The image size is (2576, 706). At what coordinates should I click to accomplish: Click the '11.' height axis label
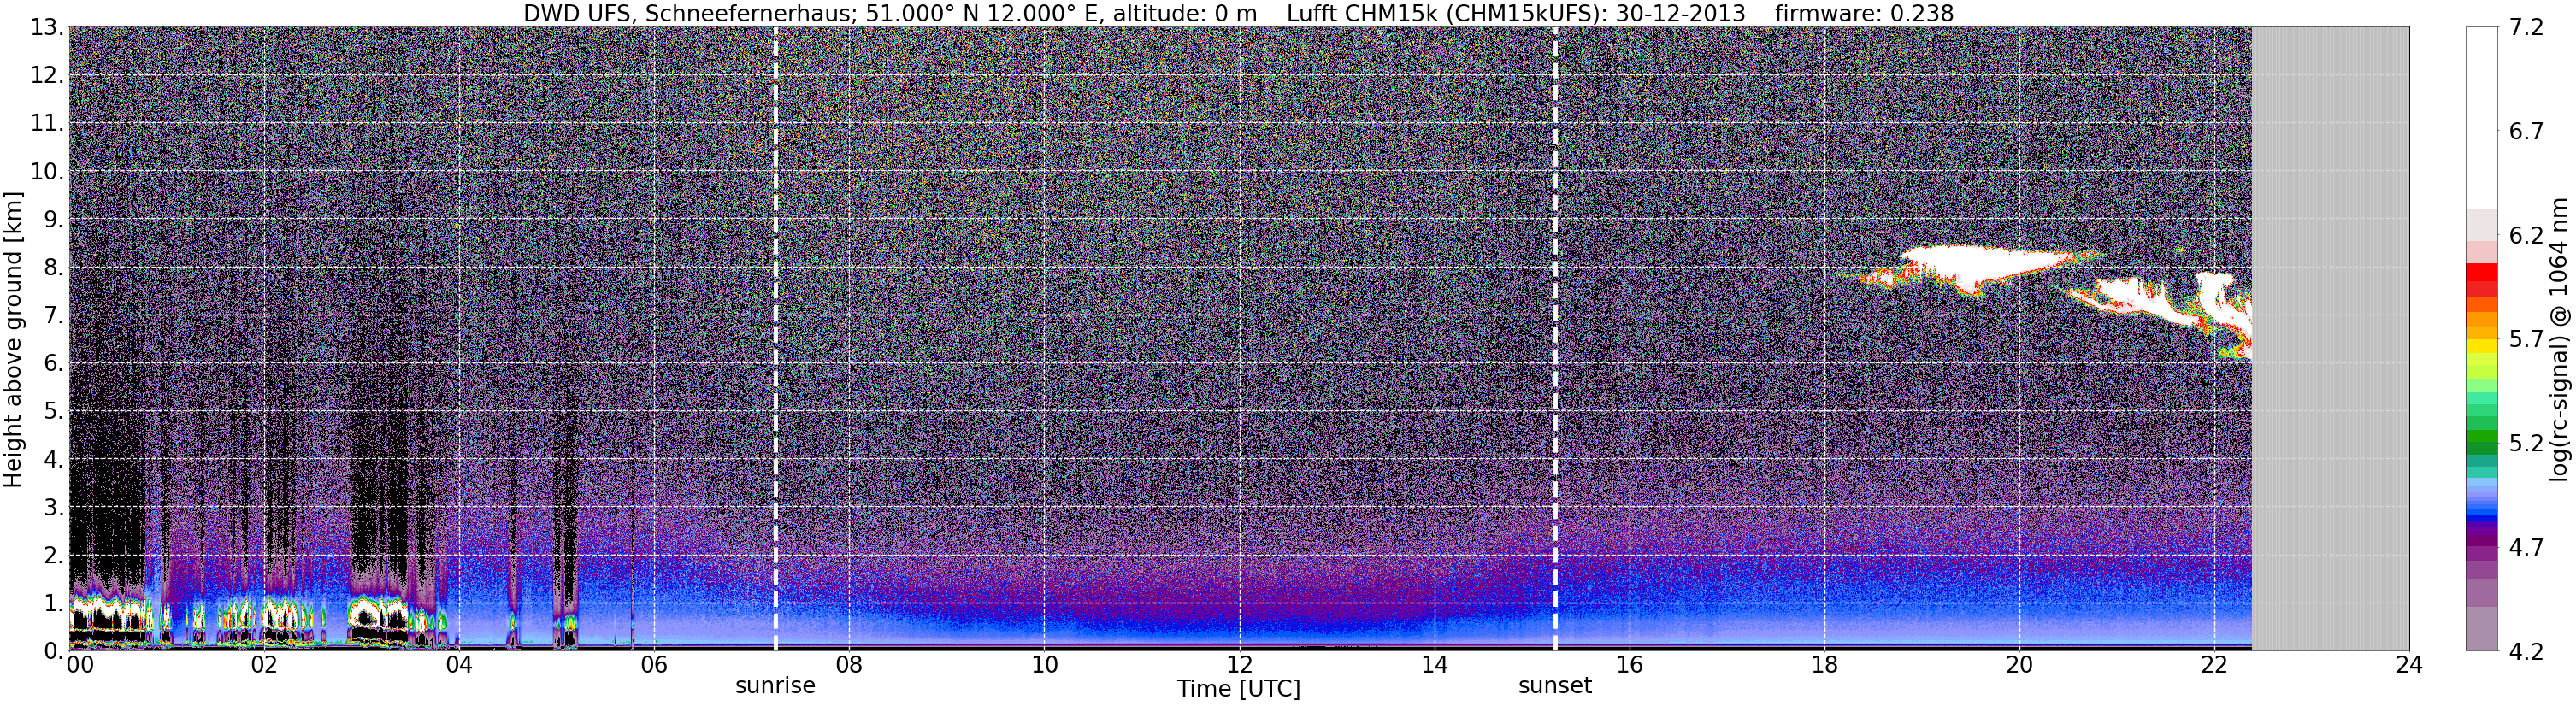pyautogui.click(x=47, y=123)
